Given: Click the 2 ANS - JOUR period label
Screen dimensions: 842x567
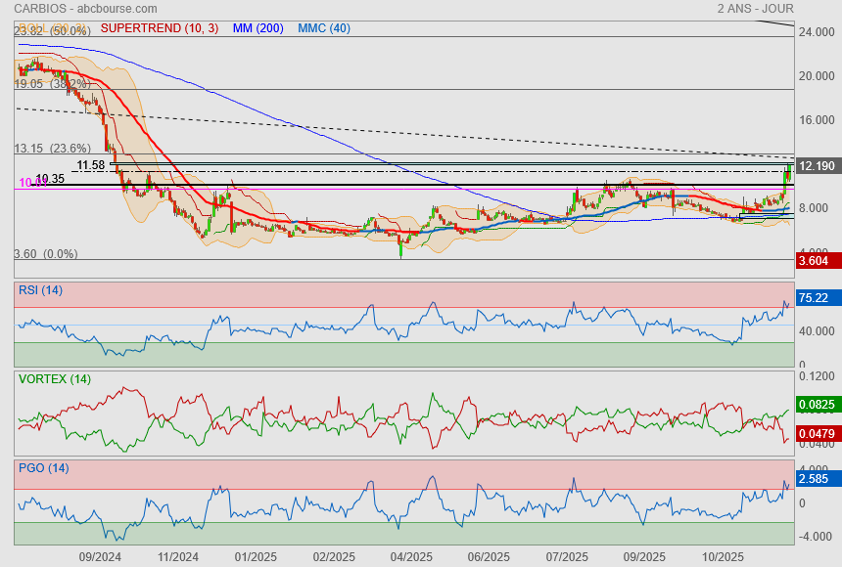Looking at the screenshot, I should [x=755, y=8].
